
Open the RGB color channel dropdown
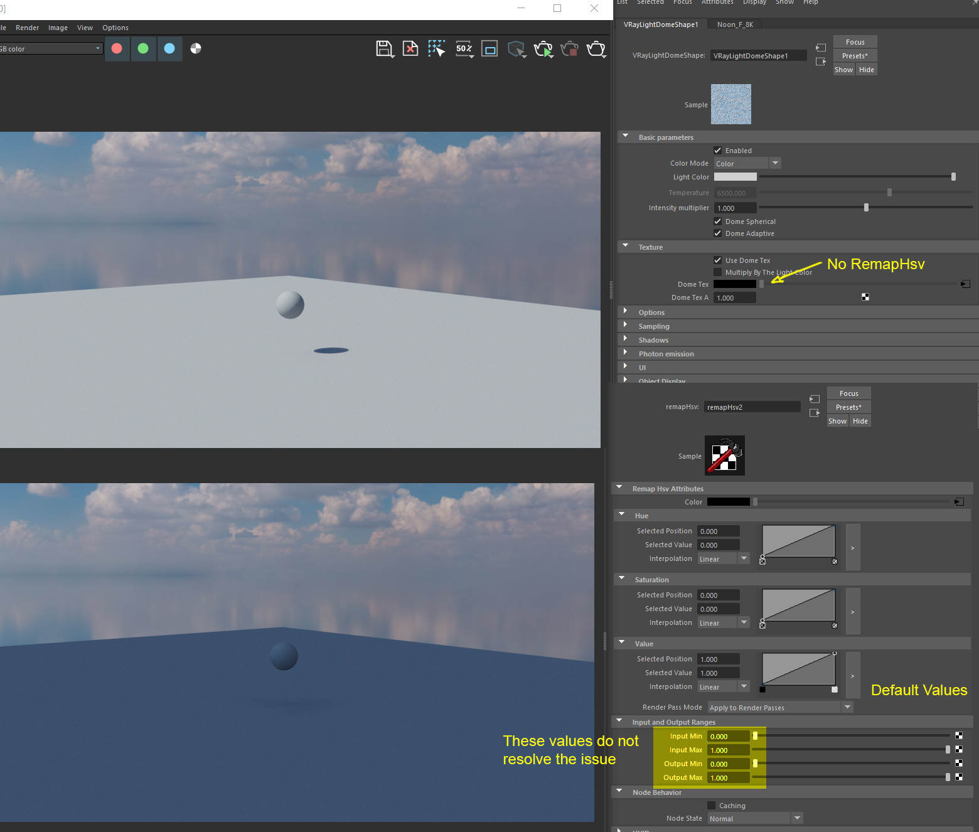click(x=50, y=49)
